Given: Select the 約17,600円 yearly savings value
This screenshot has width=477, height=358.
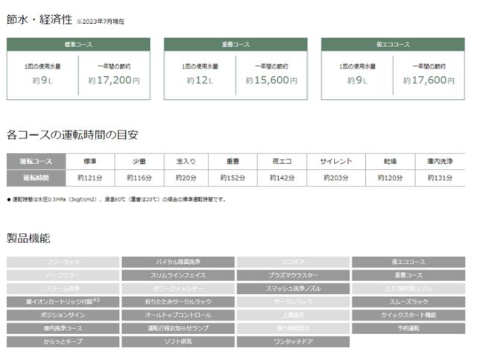Looking at the screenshot, I should 429,81.
